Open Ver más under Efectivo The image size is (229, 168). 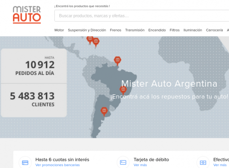click(x=220, y=165)
